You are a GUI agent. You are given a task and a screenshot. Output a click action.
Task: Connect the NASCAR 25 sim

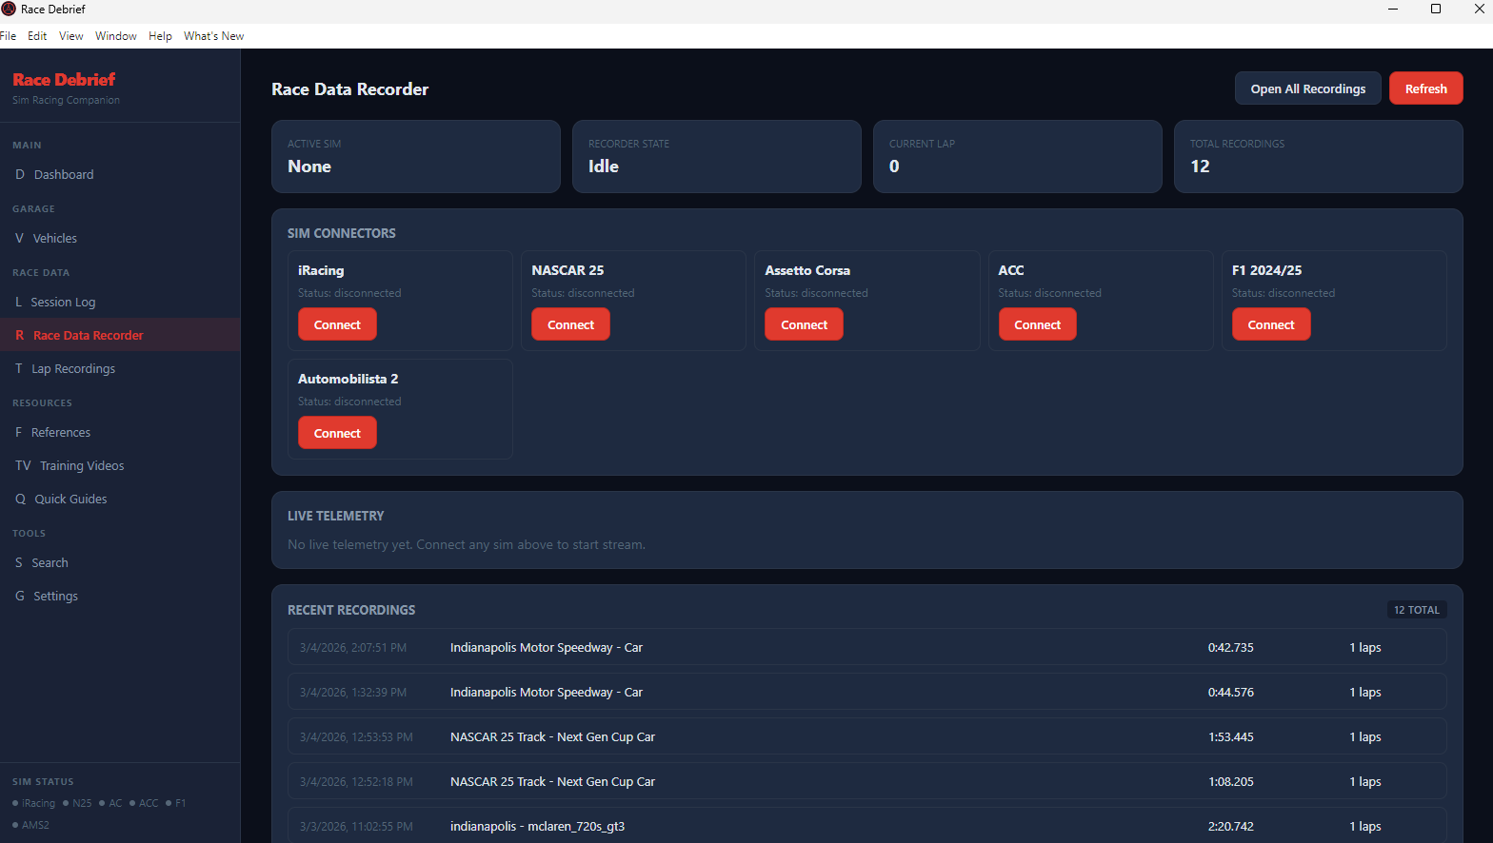tap(570, 324)
